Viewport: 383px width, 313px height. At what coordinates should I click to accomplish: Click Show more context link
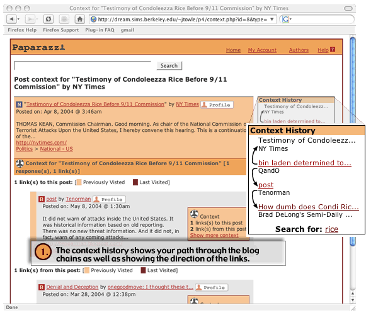[x=214, y=235]
